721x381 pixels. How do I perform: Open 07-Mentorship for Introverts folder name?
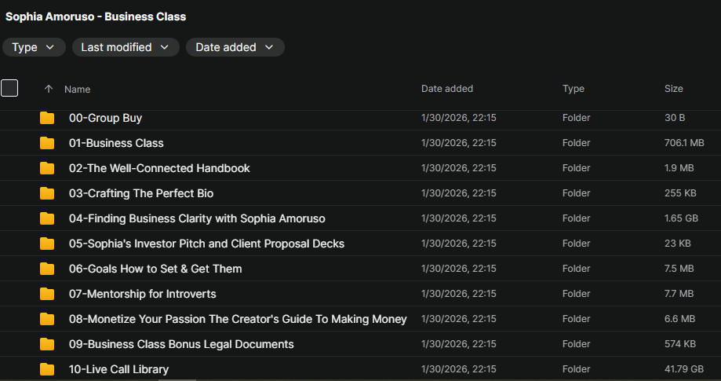pos(143,294)
